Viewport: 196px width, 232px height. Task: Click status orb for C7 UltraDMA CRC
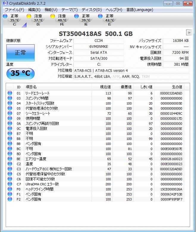coord(10,184)
